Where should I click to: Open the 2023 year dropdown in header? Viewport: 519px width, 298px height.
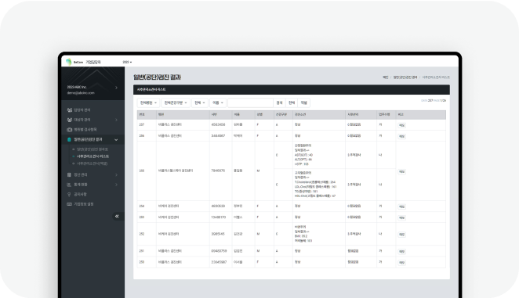coord(127,62)
